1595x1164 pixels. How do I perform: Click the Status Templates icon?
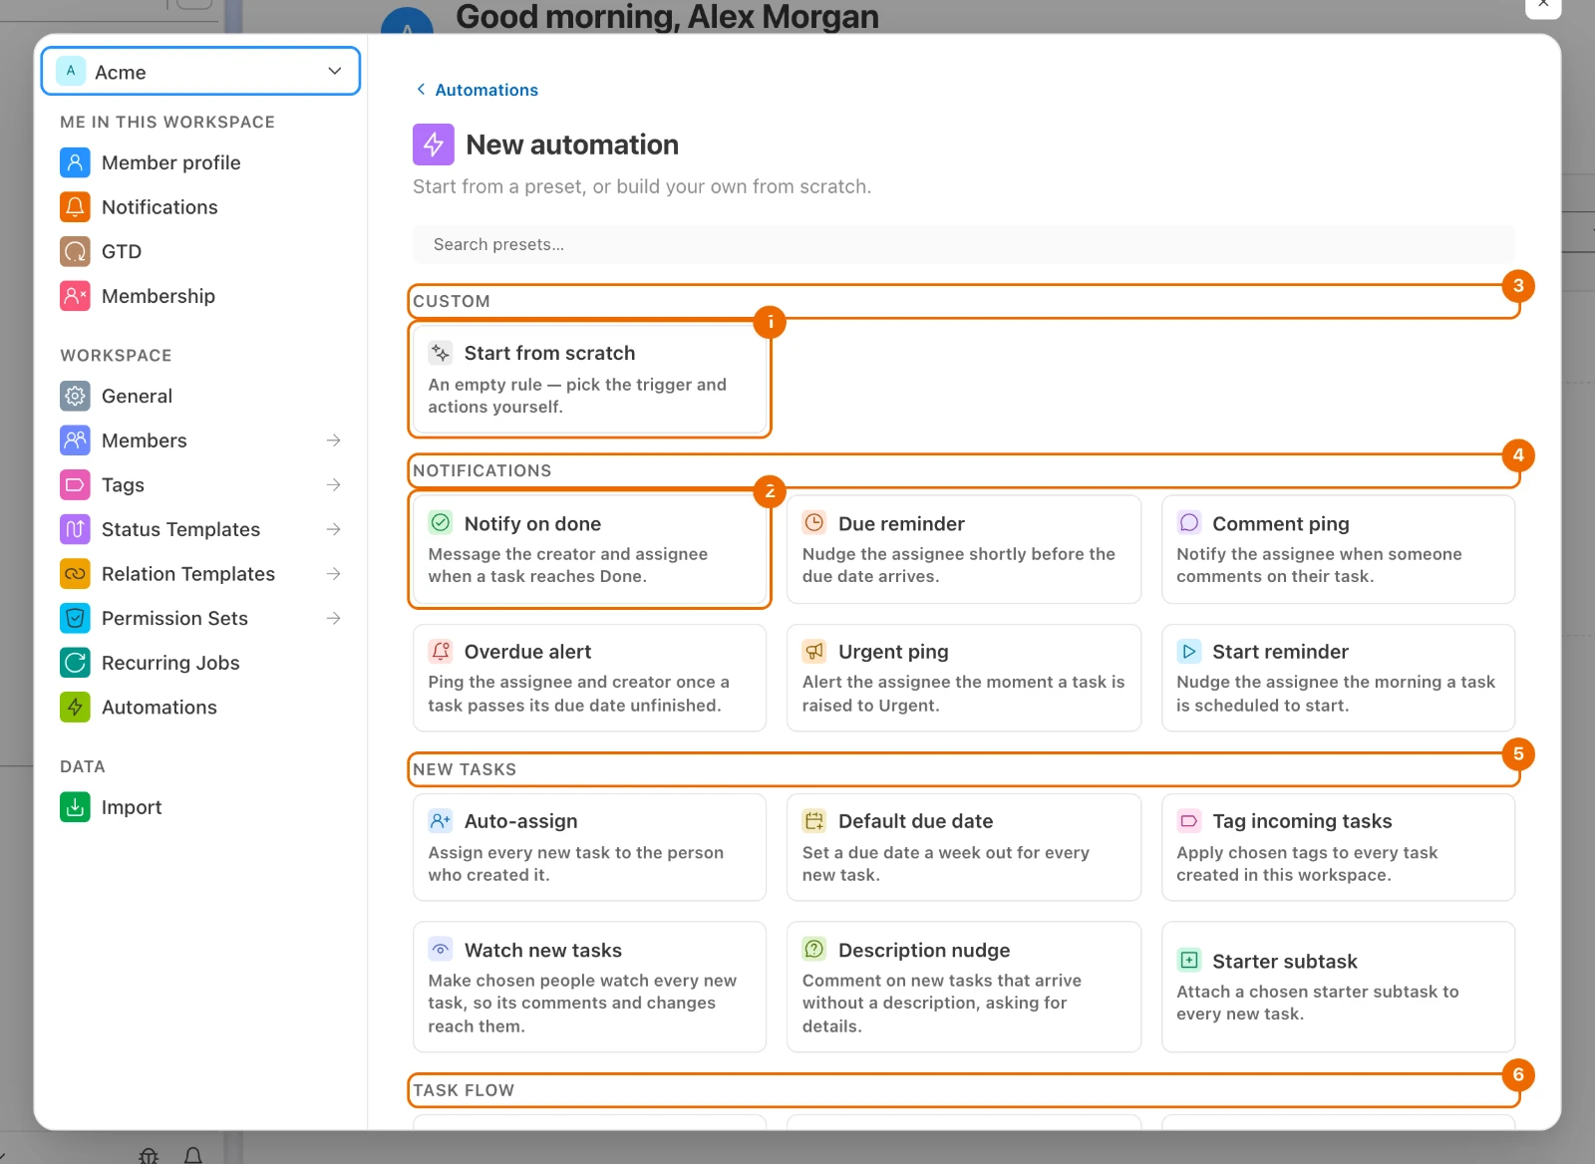coord(75,529)
